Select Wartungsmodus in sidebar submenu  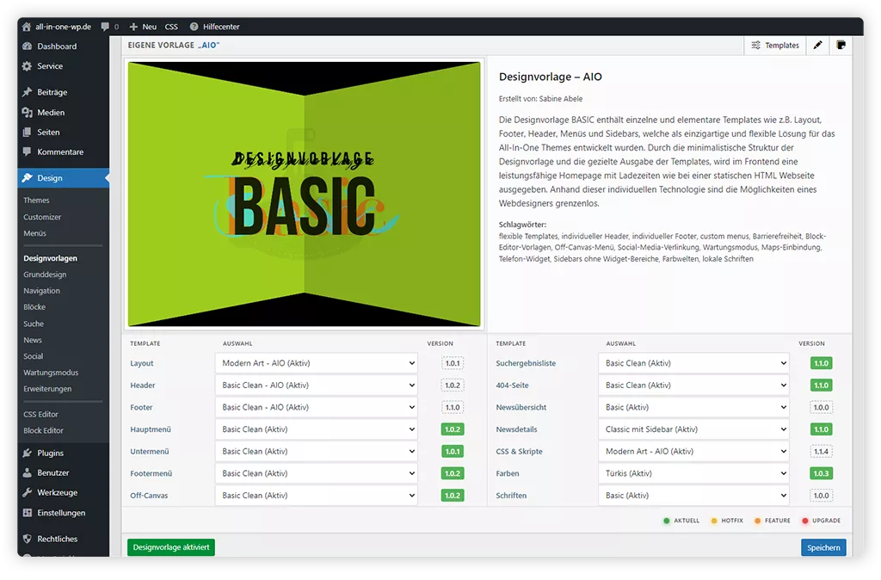point(51,373)
